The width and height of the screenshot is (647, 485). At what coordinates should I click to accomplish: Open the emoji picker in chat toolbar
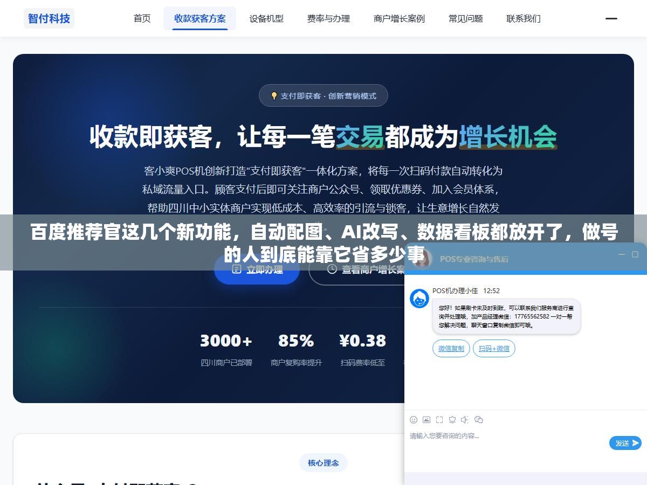pos(414,420)
